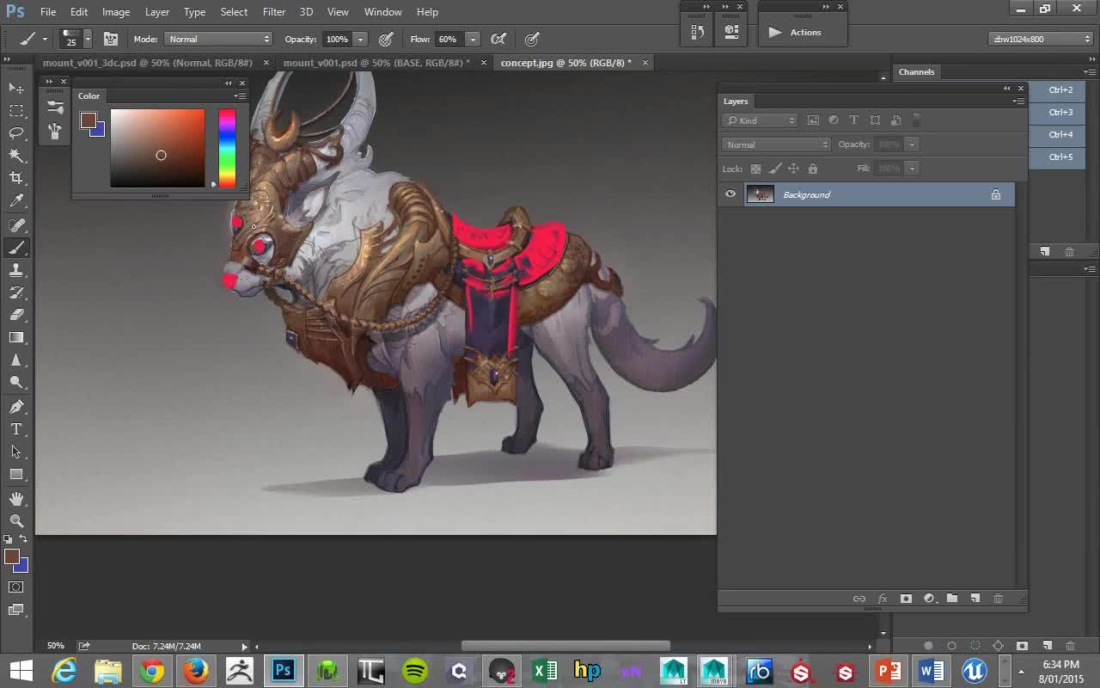Open the Opacity slider dropdown arrow
This screenshot has height=688, width=1100.
coord(361,39)
